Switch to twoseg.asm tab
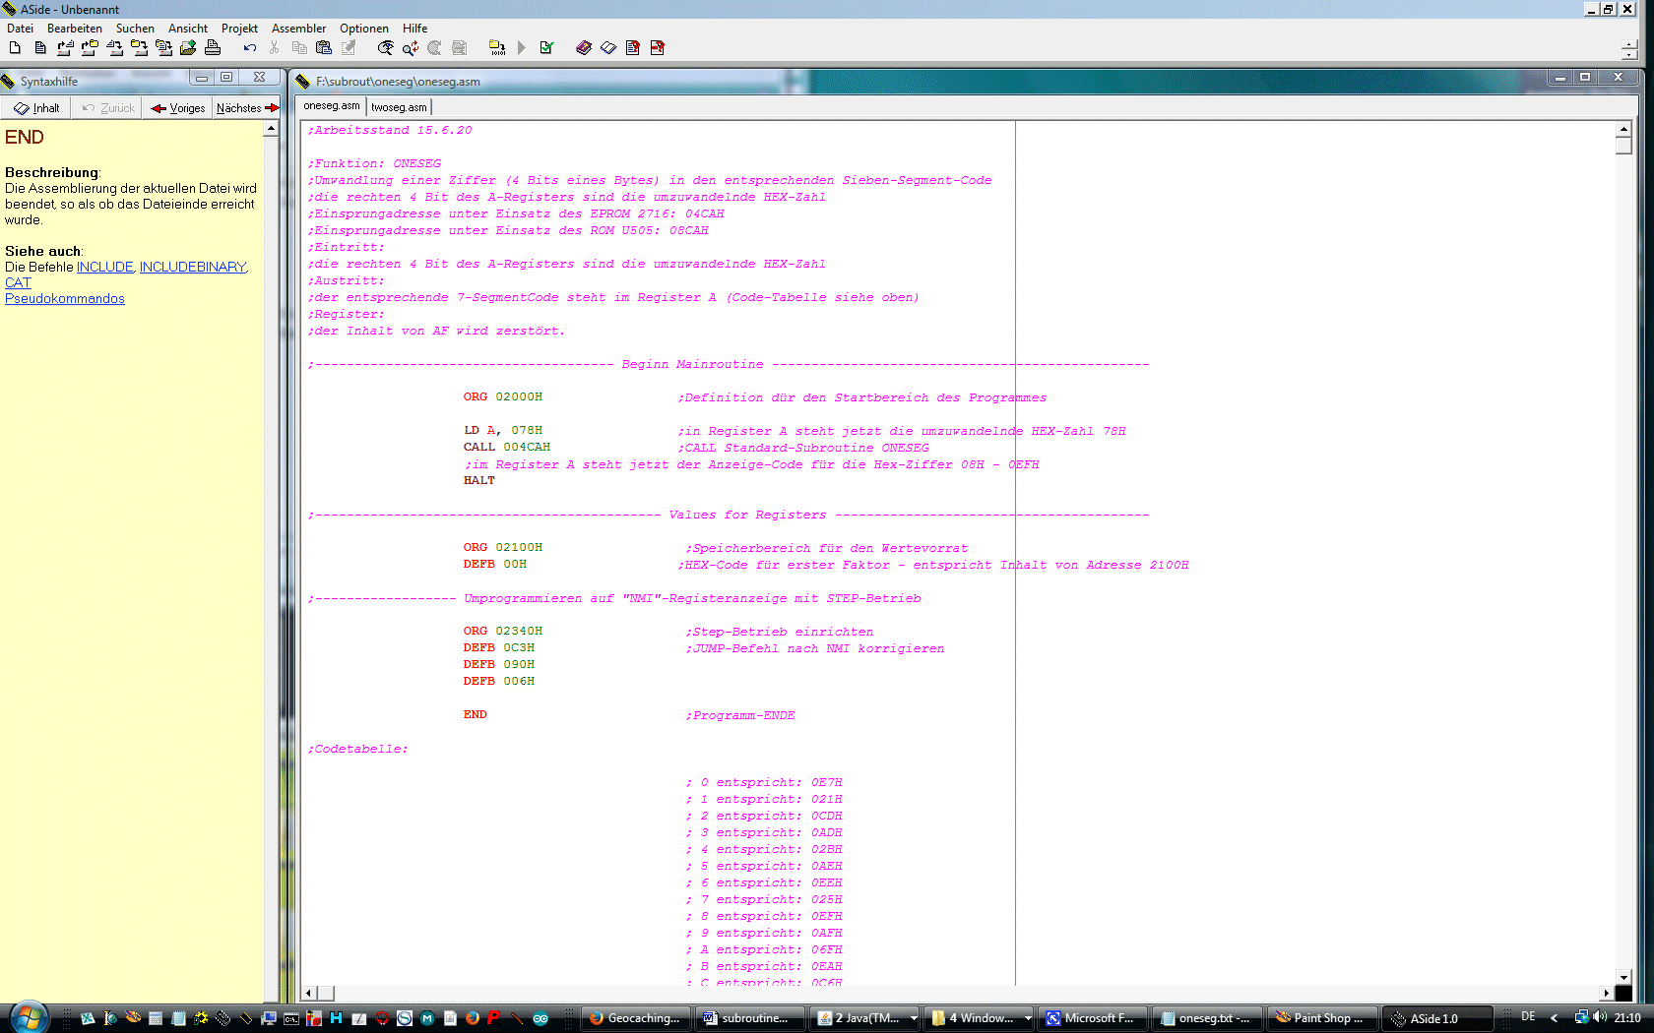The image size is (1654, 1033). coord(399,107)
